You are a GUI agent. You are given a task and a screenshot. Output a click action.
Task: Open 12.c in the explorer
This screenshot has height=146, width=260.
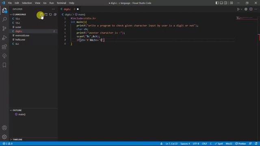tap(33, 19)
